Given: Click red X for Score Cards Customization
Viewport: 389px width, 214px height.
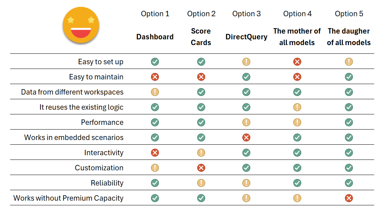Looking at the screenshot, I should click(x=201, y=168).
